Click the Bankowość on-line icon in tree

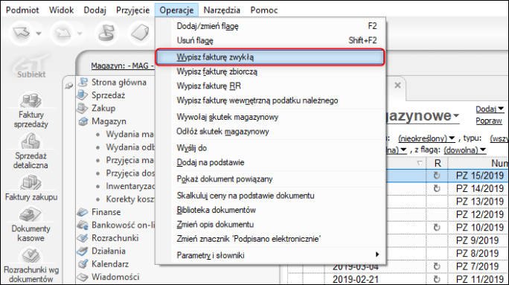[83, 225]
